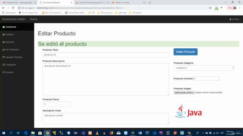
Task: Open Word from the taskbar
Action: point(140,133)
